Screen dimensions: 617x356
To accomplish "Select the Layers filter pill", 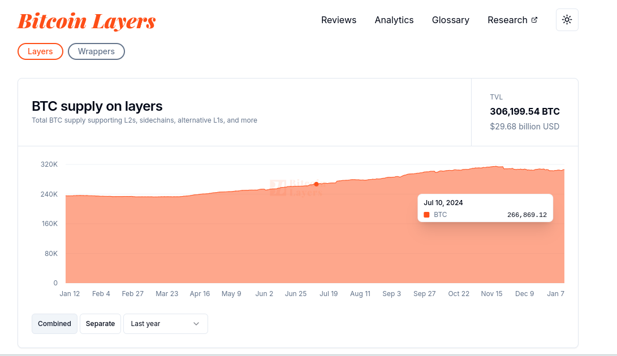I will (40, 51).
